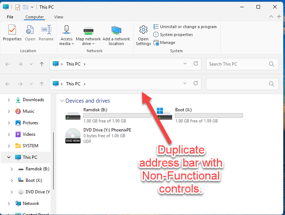
Task: Click the Open ribbon icon
Action: [x=30, y=30]
